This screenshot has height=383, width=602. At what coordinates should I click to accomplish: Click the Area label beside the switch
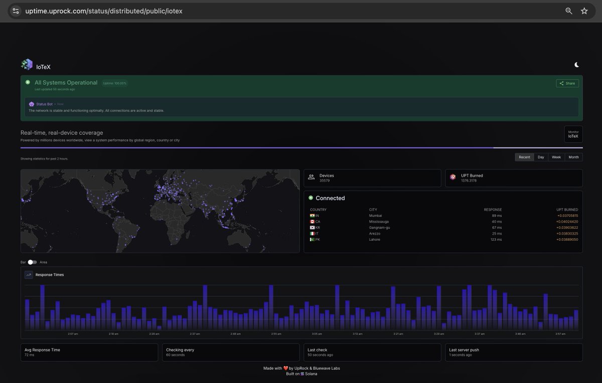coord(43,262)
